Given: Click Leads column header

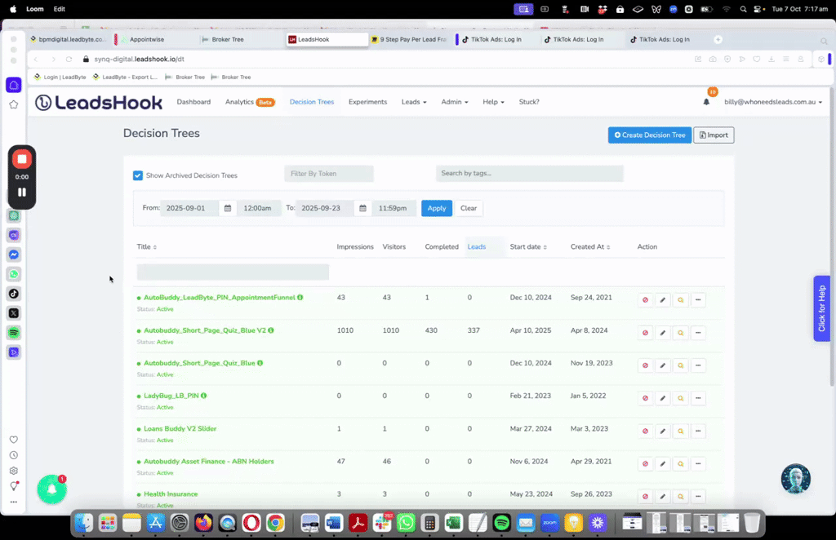Looking at the screenshot, I should pyautogui.click(x=476, y=246).
